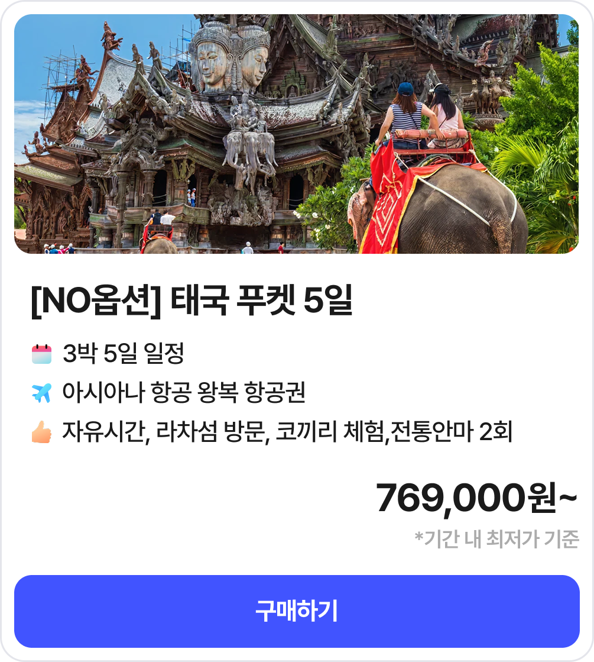Select the 3박 5일 일정 schedule text
Screen dimensions: 594x662
click(x=123, y=353)
